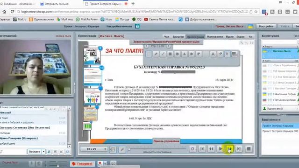
Task: Open the Одноклассники bookmark
Action: pos(42,19)
